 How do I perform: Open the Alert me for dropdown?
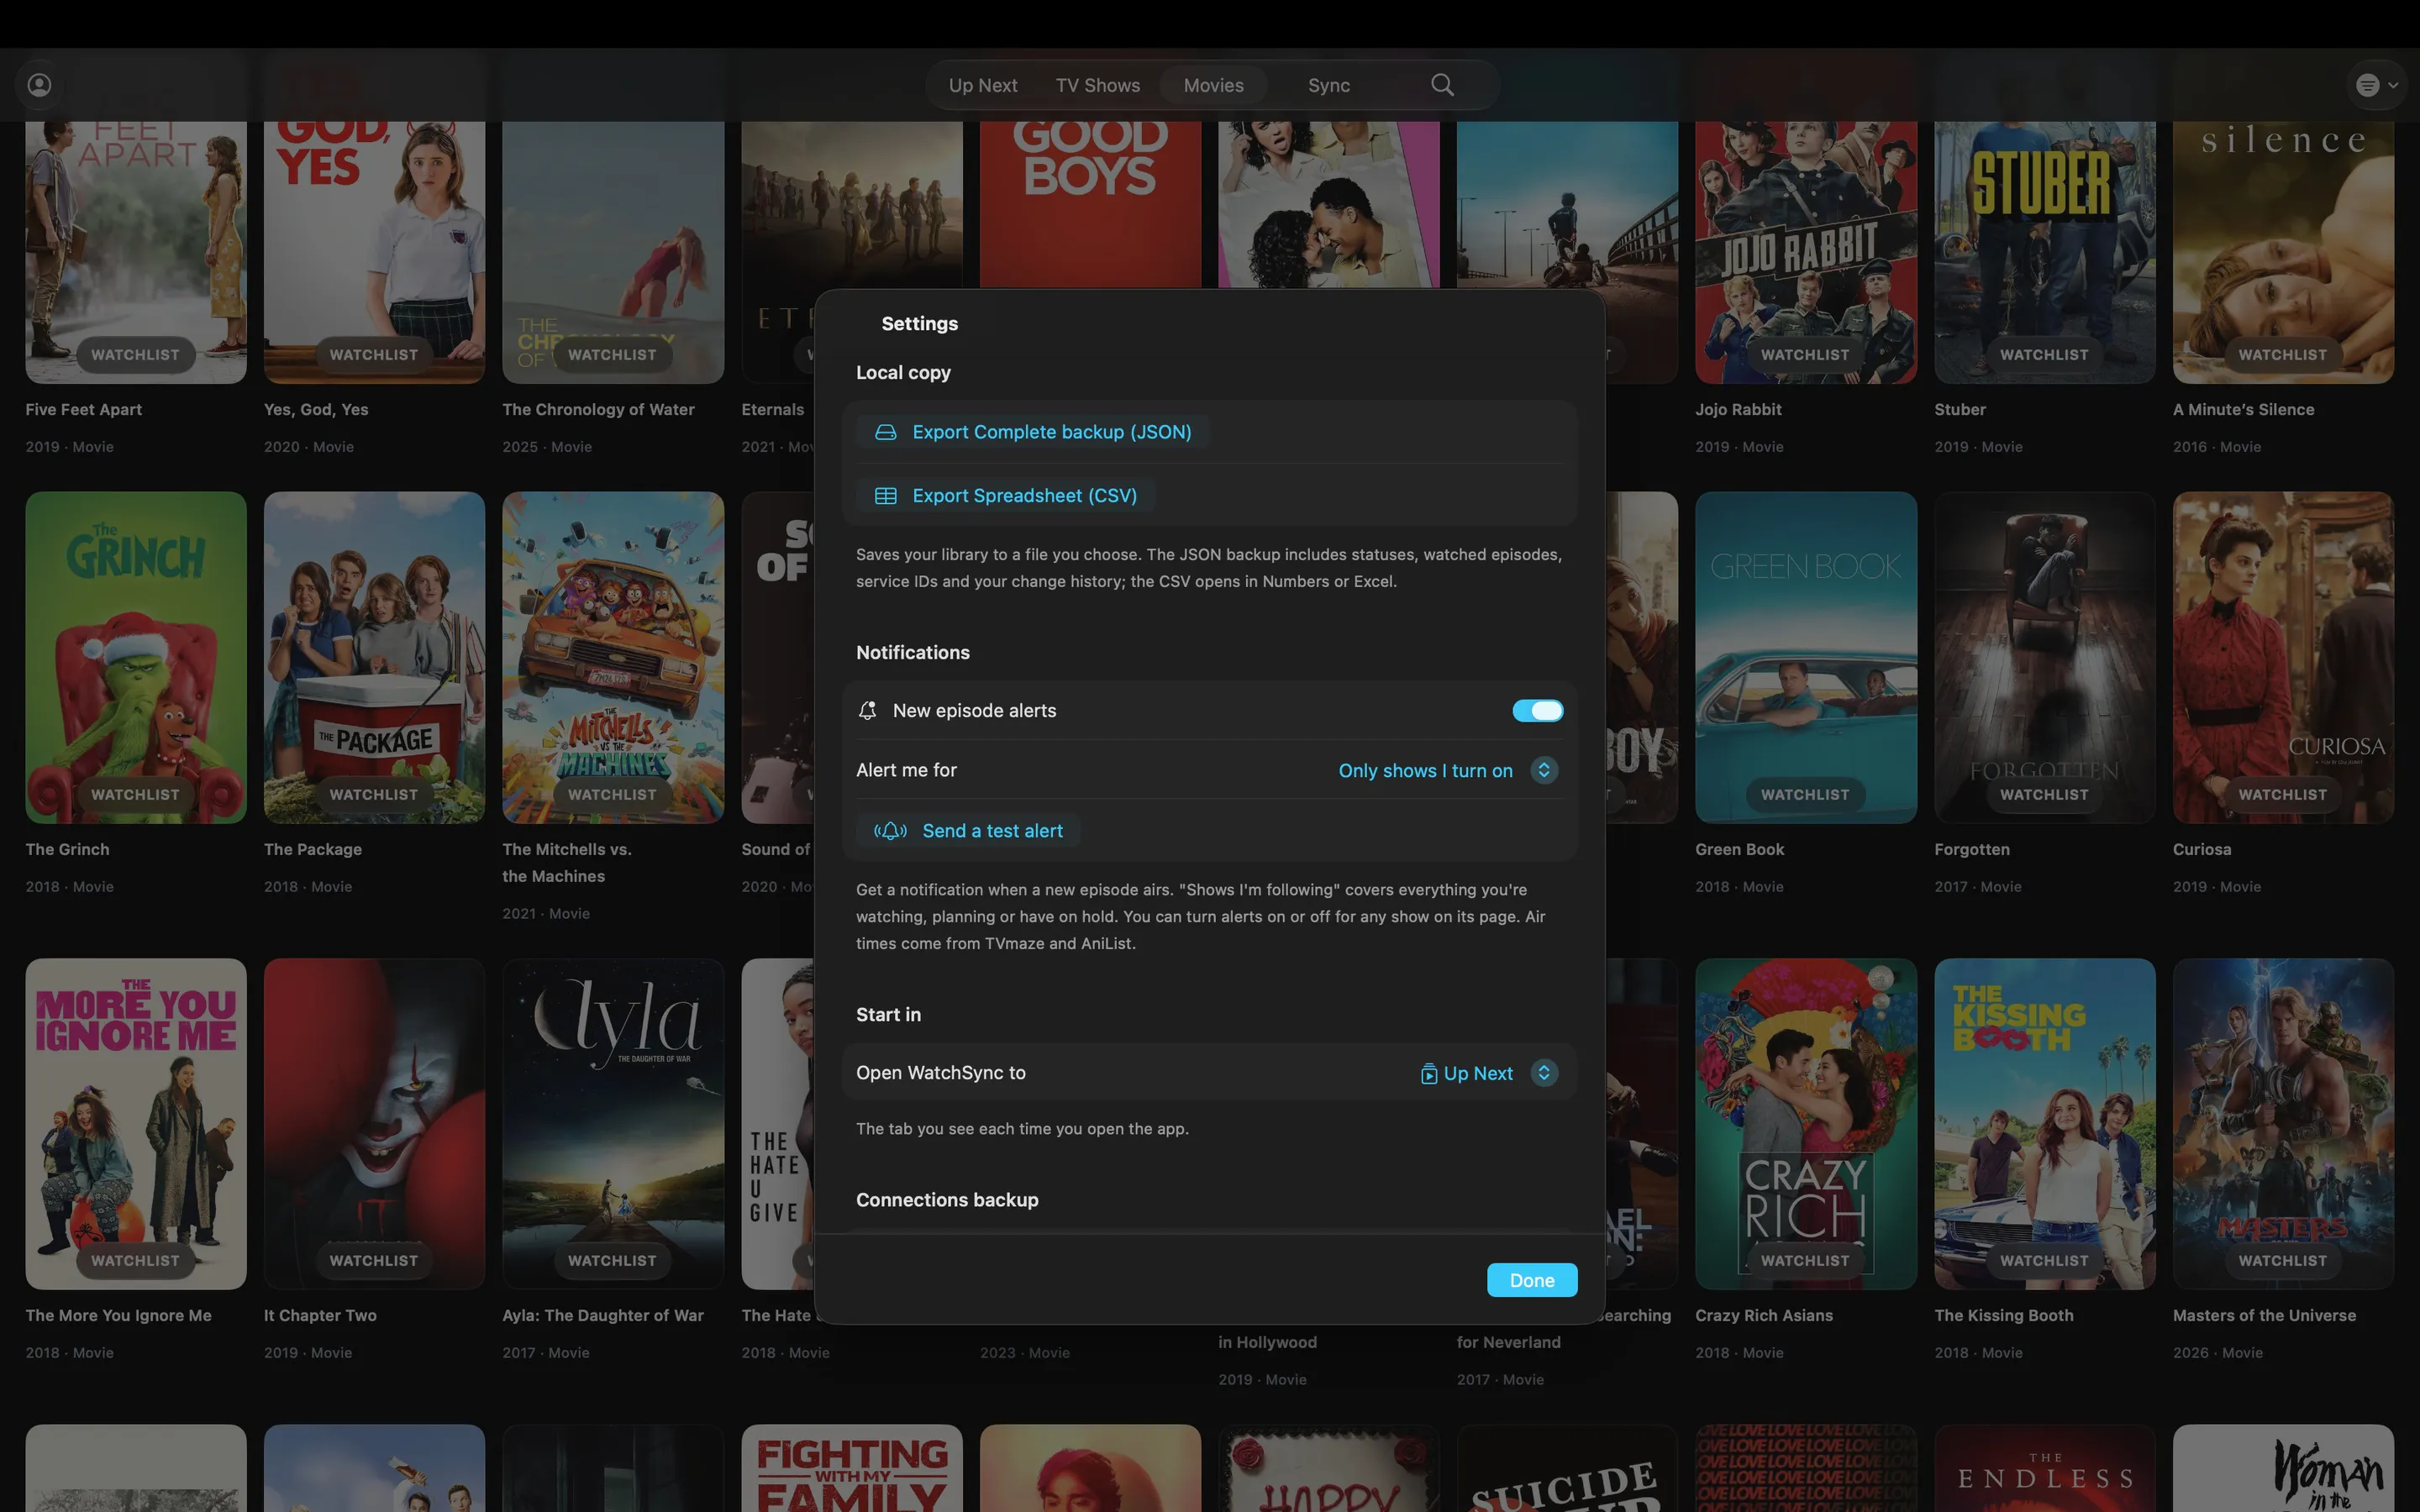point(1544,770)
